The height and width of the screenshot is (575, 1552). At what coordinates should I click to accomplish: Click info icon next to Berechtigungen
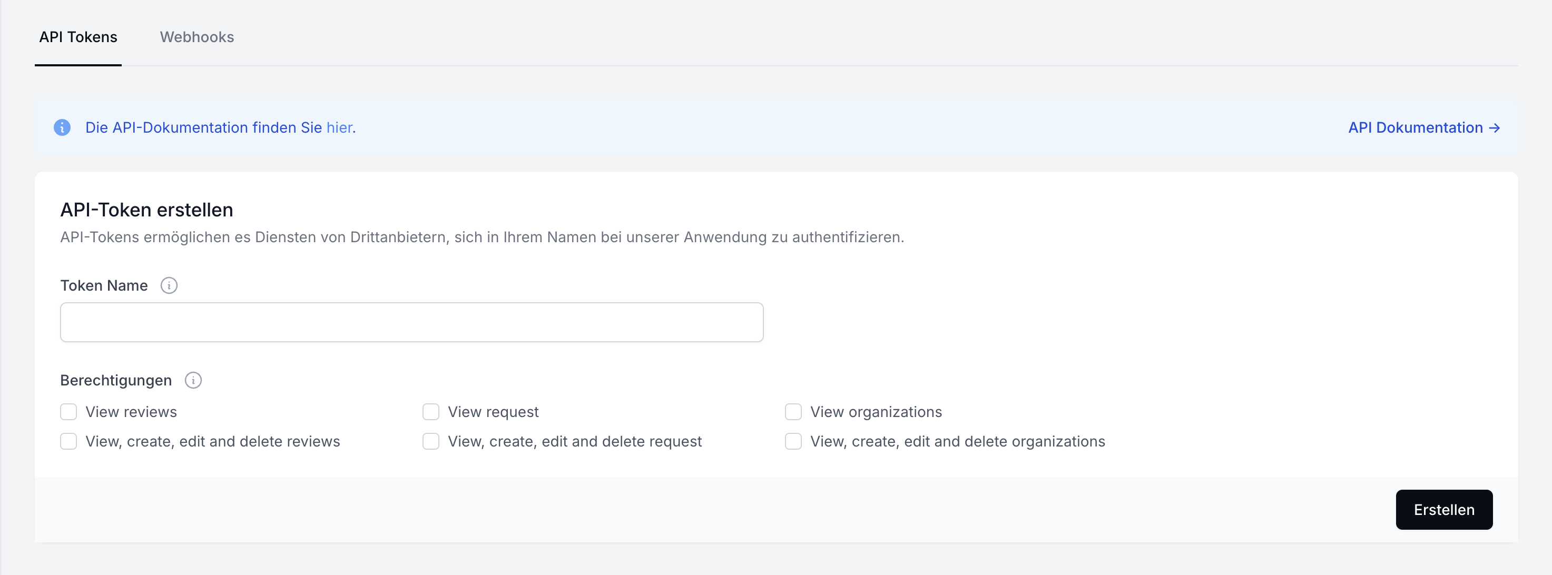coord(193,381)
